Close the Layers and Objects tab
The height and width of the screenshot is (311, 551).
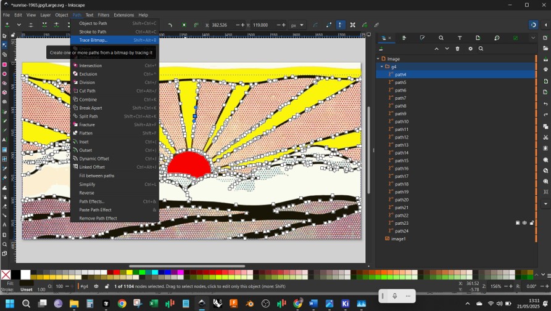[x=389, y=38]
